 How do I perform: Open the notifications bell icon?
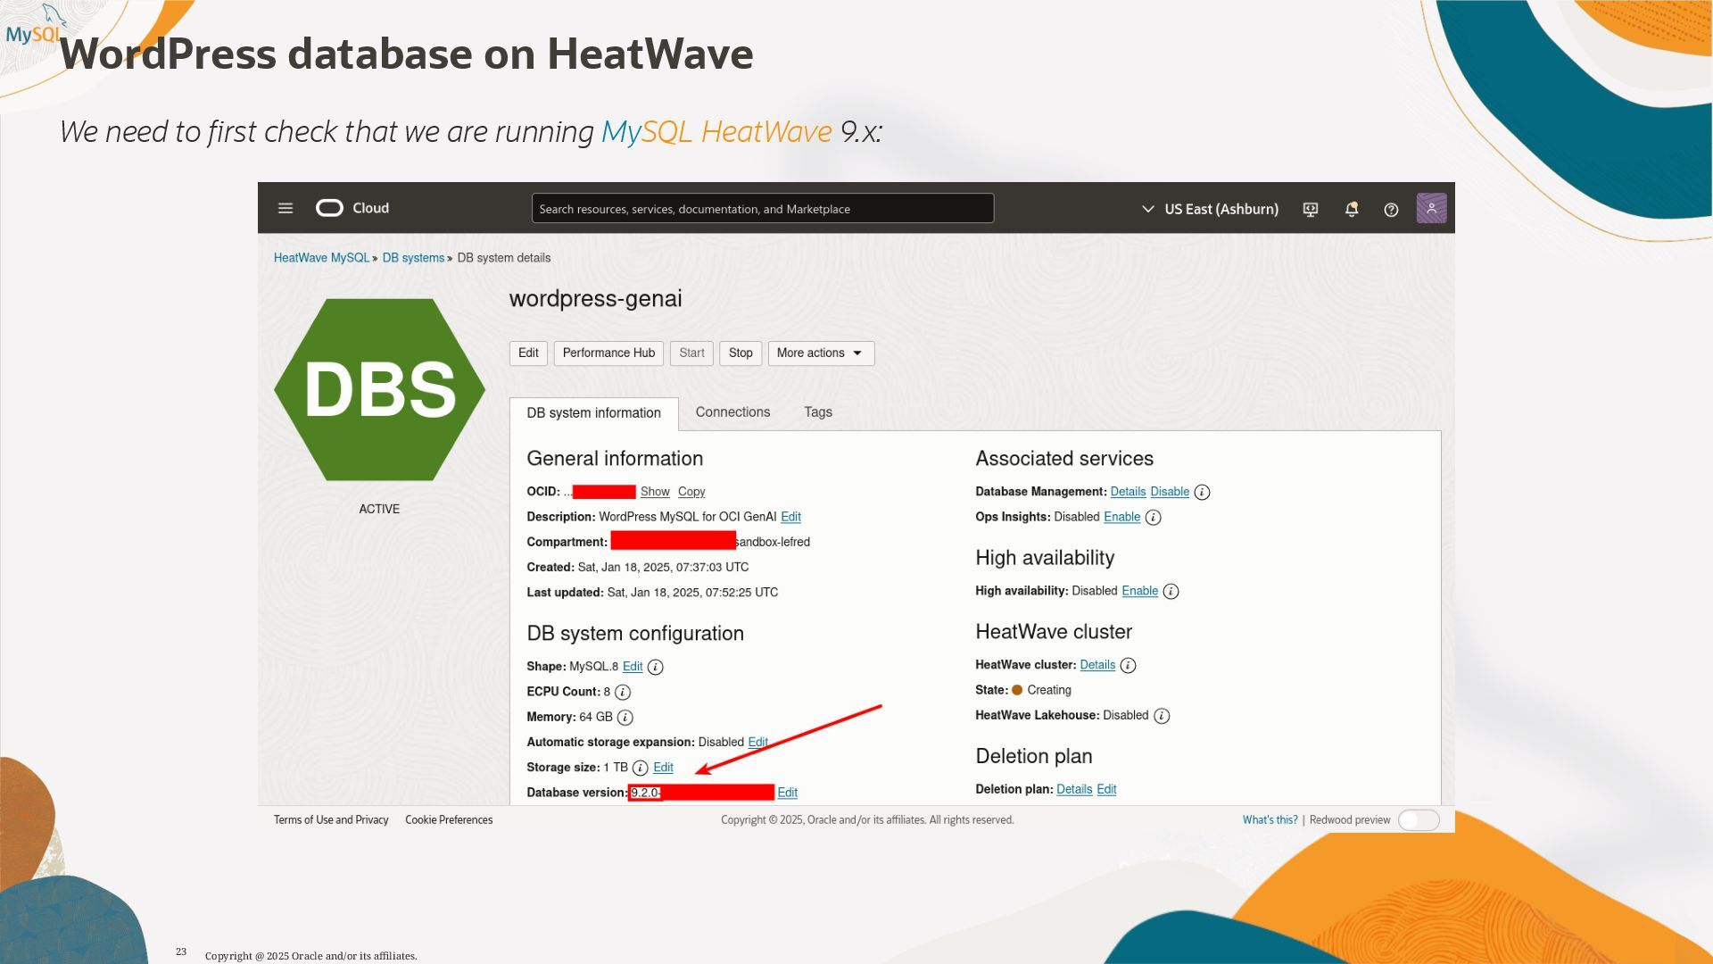tap(1352, 209)
